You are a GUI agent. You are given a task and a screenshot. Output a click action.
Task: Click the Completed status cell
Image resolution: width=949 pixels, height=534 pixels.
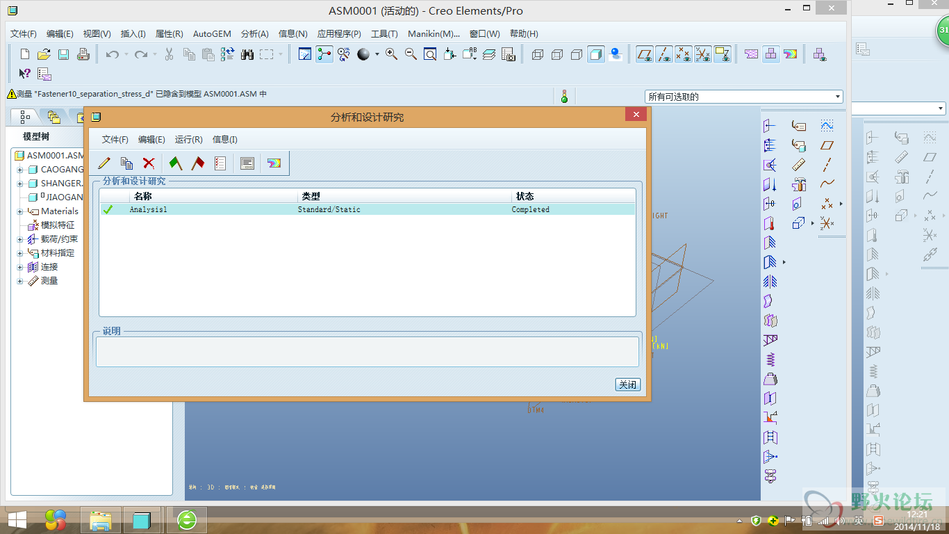(531, 209)
